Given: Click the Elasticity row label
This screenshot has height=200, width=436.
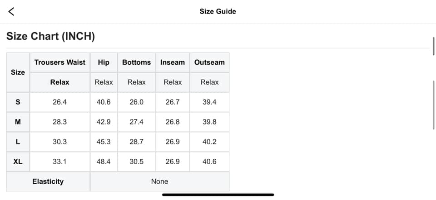Looking at the screenshot, I should (48, 181).
